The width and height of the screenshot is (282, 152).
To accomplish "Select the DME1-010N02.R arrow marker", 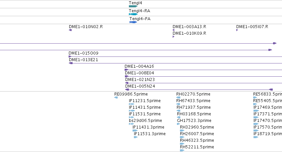I will (70, 30).
